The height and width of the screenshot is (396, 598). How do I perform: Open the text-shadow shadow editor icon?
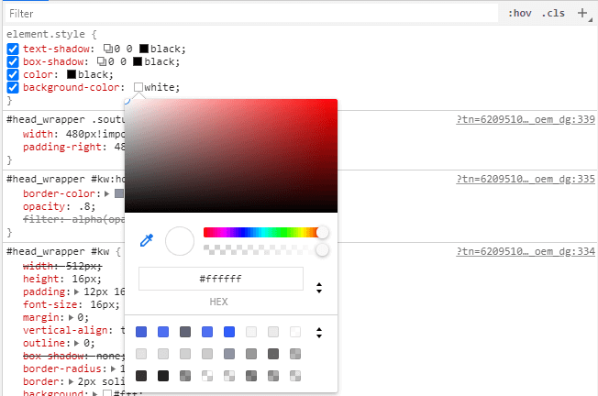click(x=108, y=49)
